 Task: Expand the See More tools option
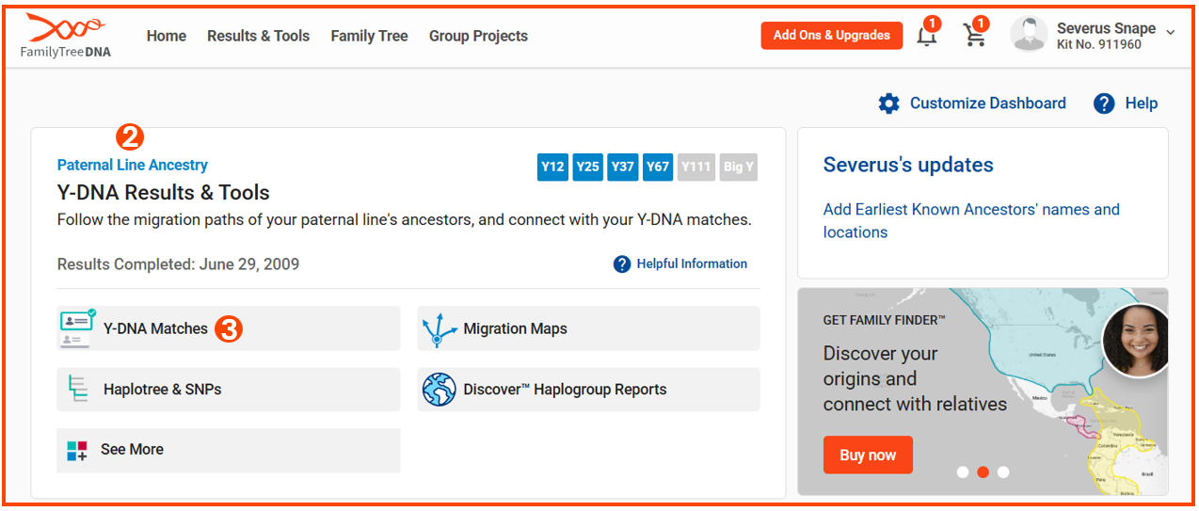[x=132, y=450]
